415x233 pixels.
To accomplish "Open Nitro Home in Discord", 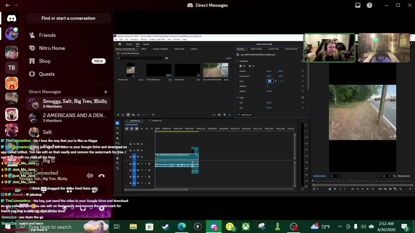I will click(68, 48).
